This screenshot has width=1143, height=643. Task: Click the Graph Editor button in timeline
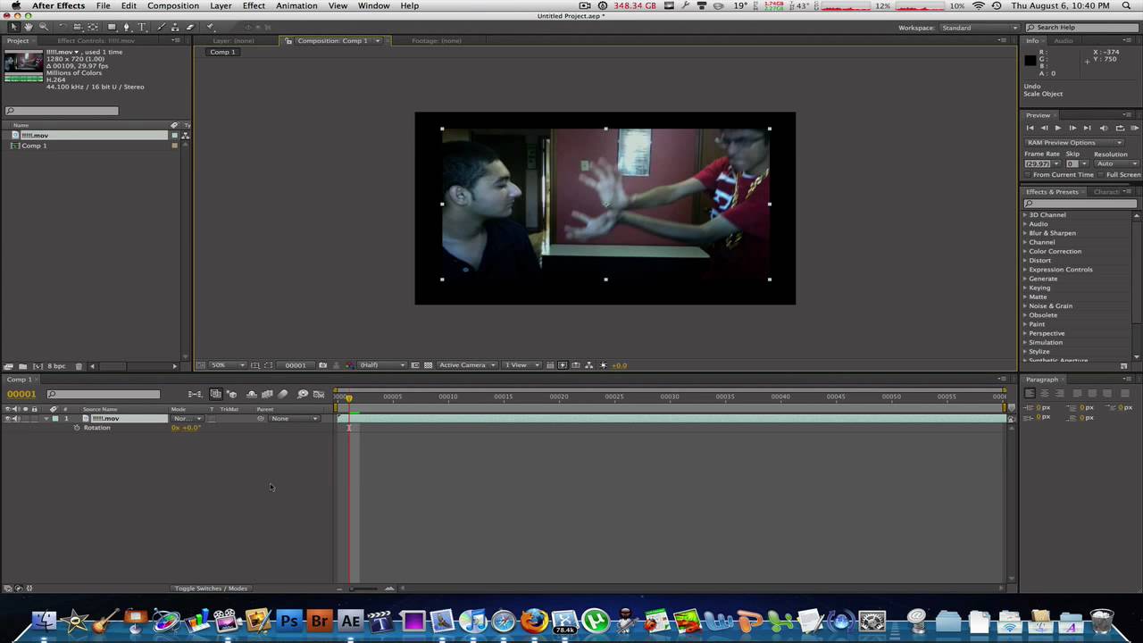click(x=319, y=394)
